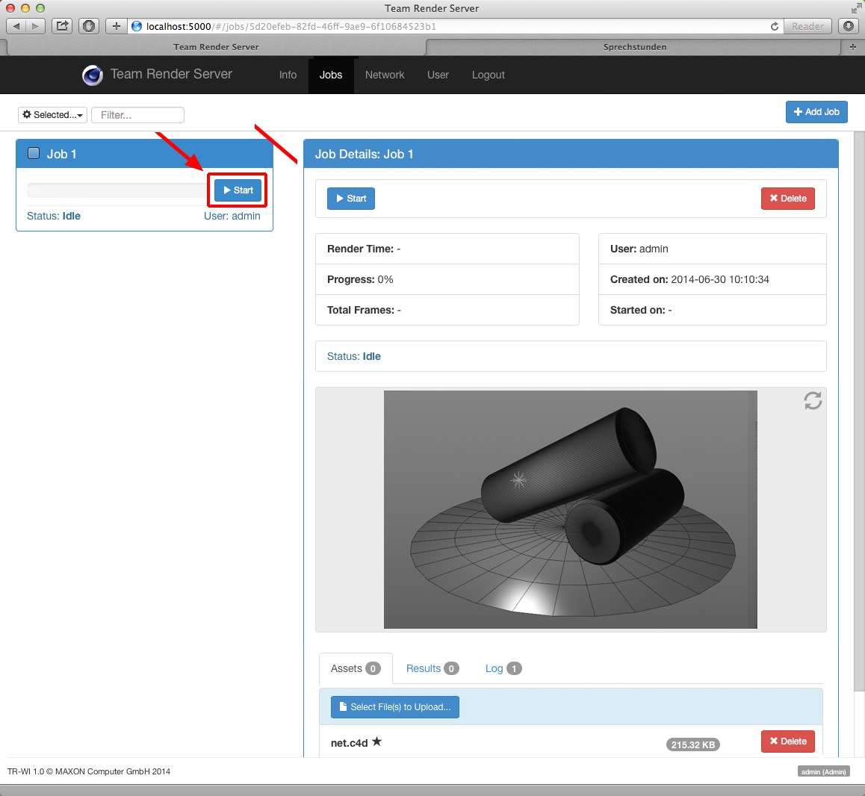Click the browser forward arrow
Screen dimensions: 865x796
35,26
